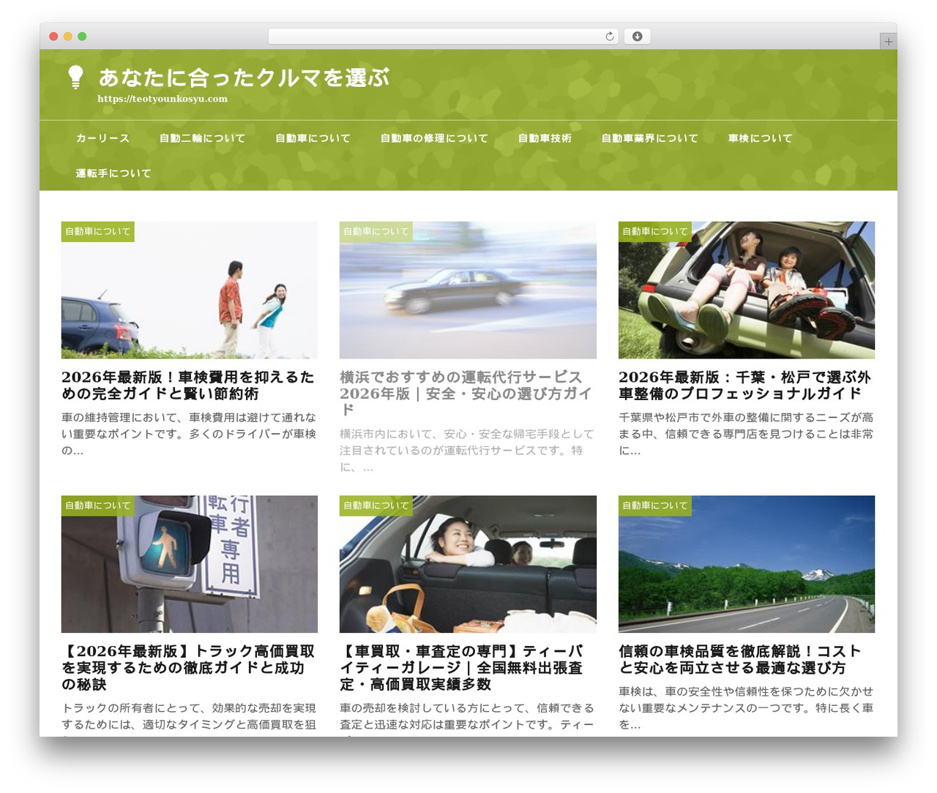Click site title あなたに合ったクルマを選ぶ

coord(244,78)
